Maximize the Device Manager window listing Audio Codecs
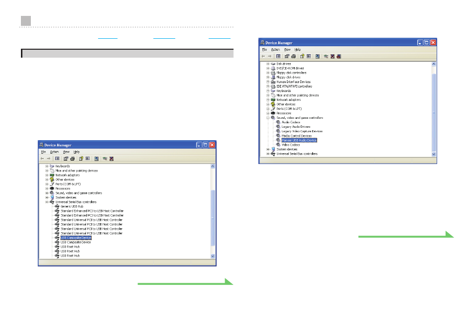This screenshot has width=475, height=335. tap(427, 43)
